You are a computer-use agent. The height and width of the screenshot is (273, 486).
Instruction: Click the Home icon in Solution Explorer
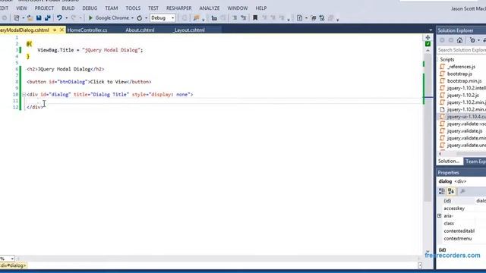coord(459,40)
